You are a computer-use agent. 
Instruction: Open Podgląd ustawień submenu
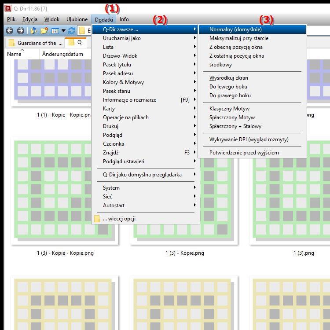pyautogui.click(x=145, y=161)
